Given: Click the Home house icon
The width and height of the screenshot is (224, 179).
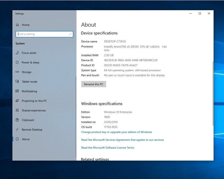Looking at the screenshot, I should (17, 25).
